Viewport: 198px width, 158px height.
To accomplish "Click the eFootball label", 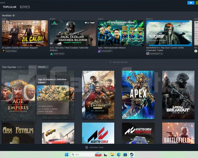I will [x=107, y=51].
